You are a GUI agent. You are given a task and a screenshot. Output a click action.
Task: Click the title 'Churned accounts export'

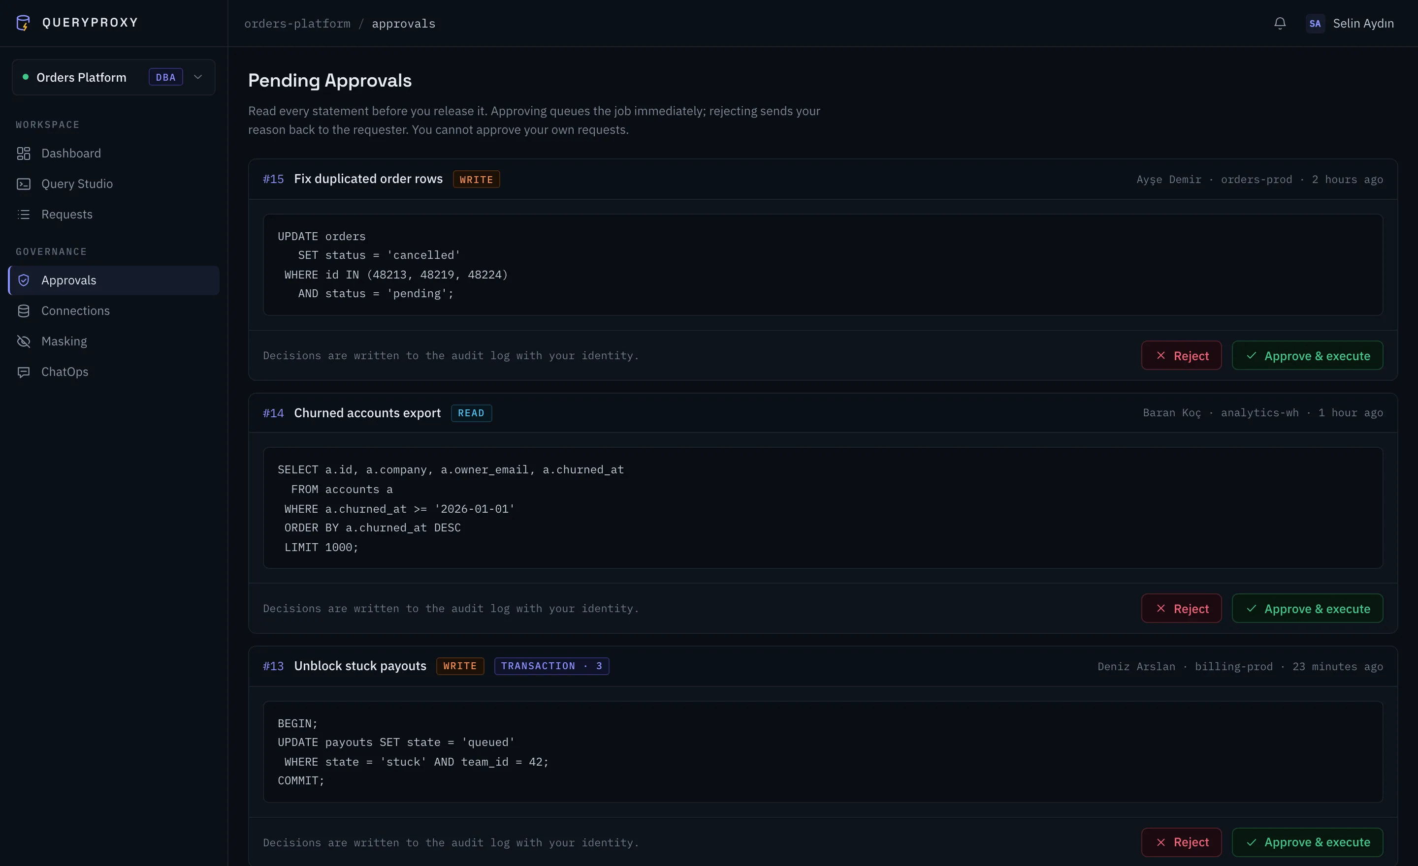pos(367,413)
